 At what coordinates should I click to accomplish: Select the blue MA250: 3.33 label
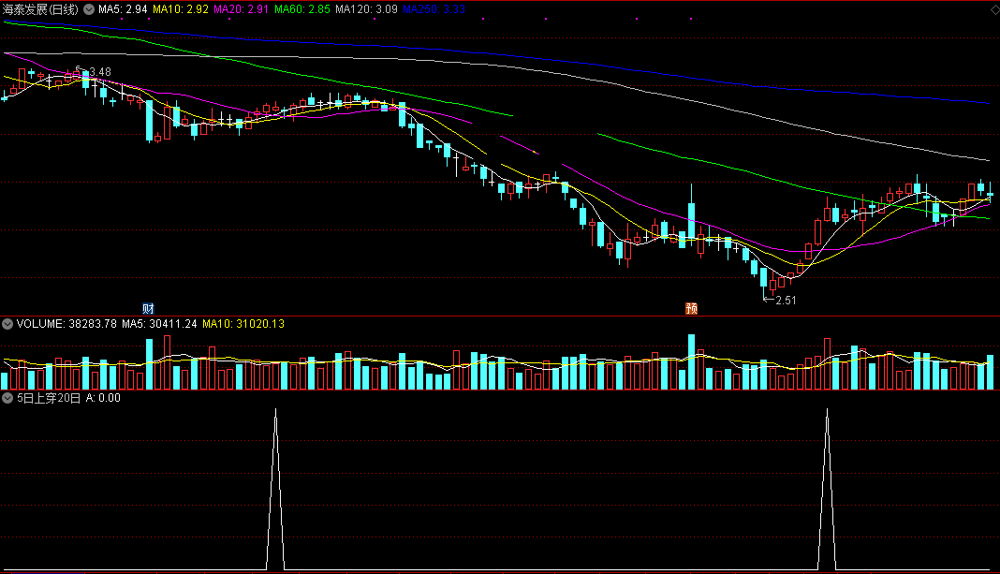434,9
